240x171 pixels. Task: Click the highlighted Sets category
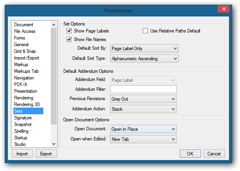(x=28, y=111)
